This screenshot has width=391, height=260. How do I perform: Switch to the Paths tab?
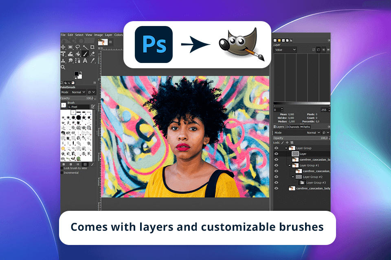305,127
